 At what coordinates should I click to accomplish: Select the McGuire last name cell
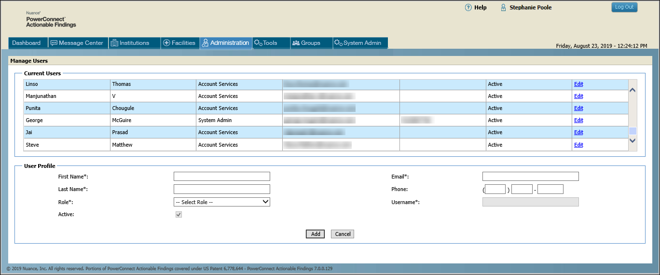[x=153, y=120]
